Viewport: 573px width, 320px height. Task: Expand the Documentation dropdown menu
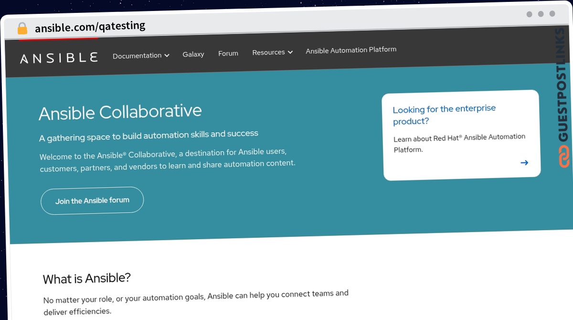coord(141,55)
